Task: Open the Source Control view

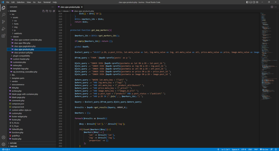Action: click(3, 22)
